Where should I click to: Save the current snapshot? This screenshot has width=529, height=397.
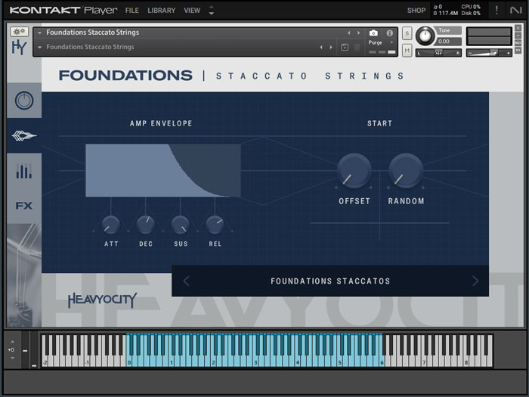click(345, 47)
